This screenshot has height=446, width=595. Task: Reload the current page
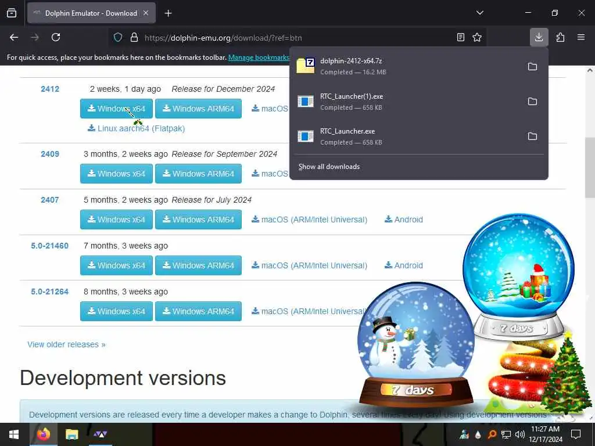pyautogui.click(x=56, y=37)
